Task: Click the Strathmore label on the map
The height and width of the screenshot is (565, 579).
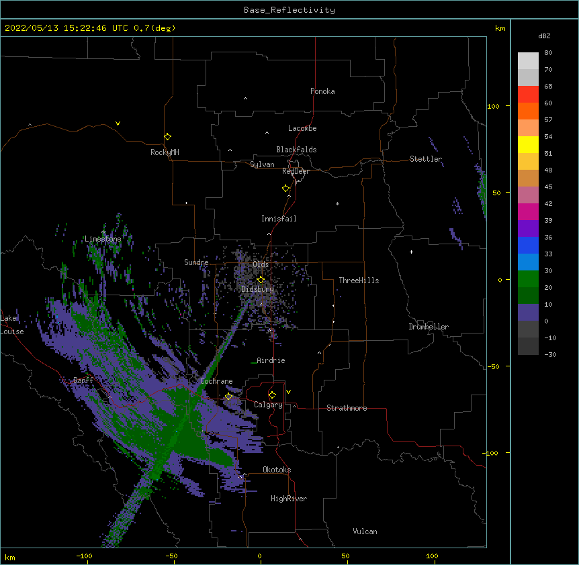Action: click(x=347, y=408)
